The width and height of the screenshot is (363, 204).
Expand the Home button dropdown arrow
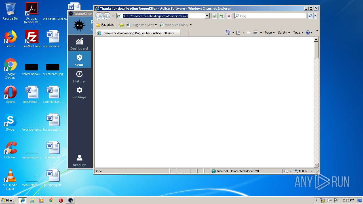coord(233,33)
